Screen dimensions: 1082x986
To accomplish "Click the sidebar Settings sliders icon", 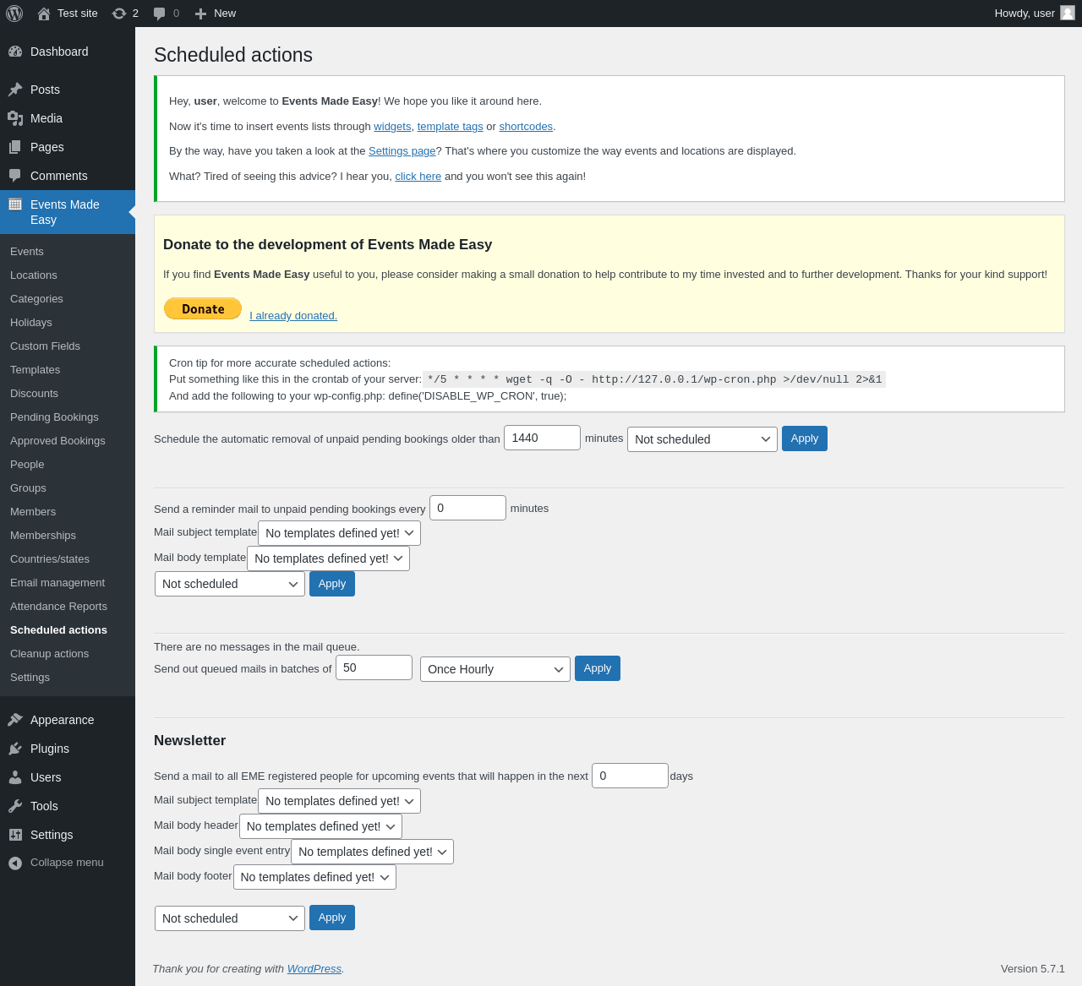I will coord(15,835).
